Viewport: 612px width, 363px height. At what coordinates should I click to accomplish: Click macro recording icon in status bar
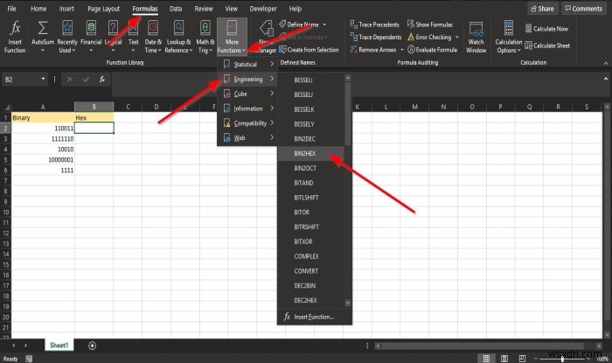[29, 359]
